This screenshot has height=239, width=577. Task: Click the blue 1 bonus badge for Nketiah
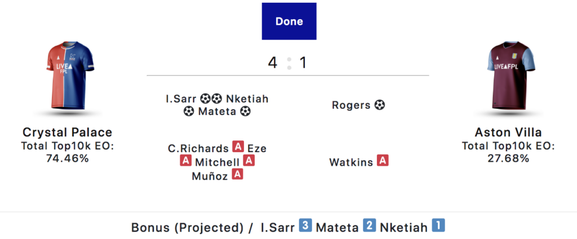pos(438,226)
